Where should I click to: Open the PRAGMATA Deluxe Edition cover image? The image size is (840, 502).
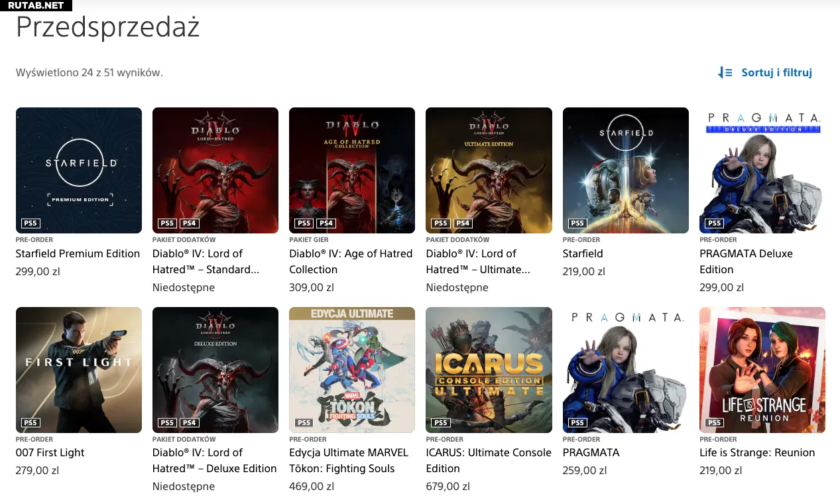(x=762, y=170)
